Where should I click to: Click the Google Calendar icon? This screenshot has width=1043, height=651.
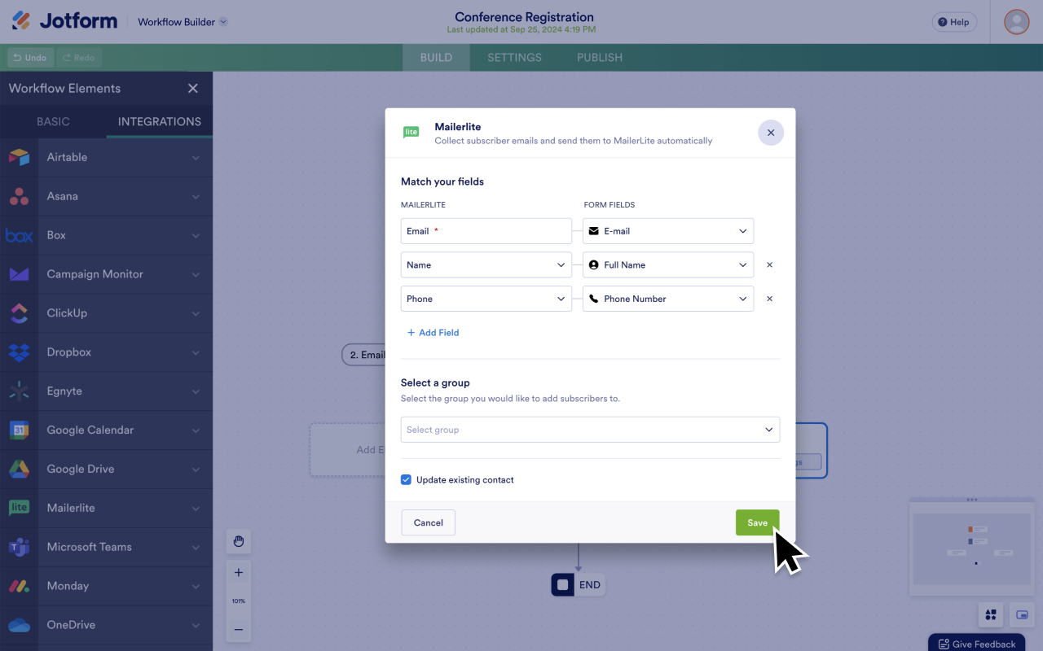(19, 430)
